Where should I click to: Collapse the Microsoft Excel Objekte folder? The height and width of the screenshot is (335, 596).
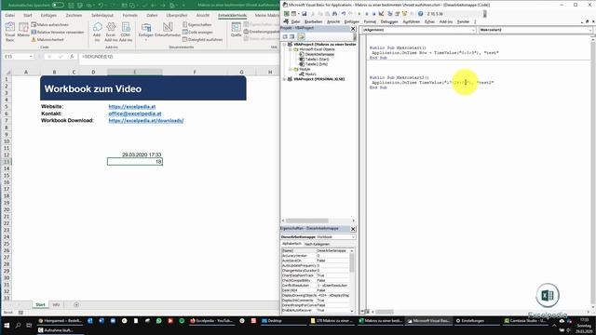[x=290, y=49]
